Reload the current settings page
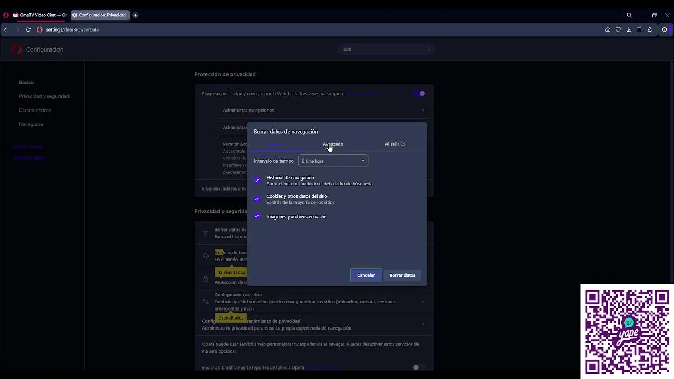674x379 pixels. 28,29
